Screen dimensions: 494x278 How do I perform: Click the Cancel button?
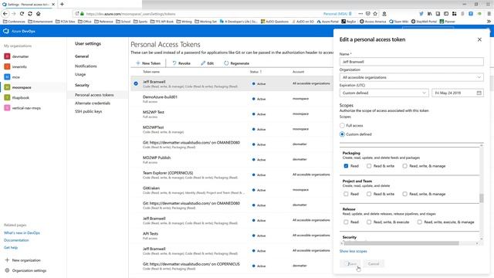tap(374, 263)
